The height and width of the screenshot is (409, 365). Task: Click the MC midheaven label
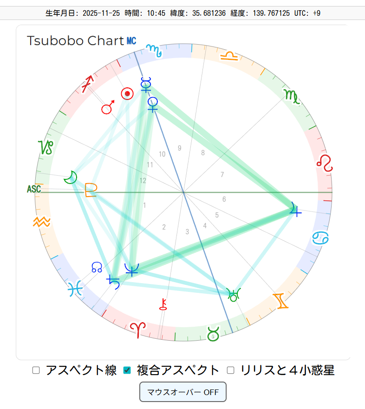[x=131, y=41]
